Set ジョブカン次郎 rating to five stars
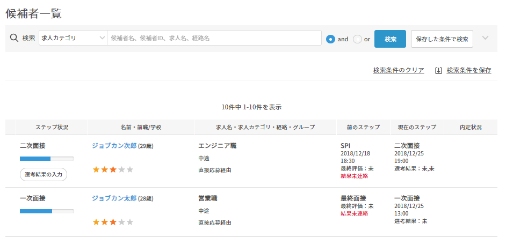 [x=130, y=170]
